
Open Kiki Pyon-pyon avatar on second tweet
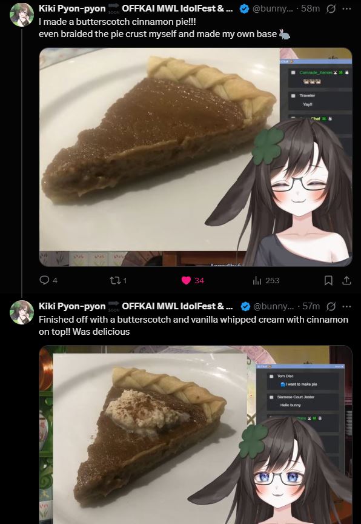[22, 312]
